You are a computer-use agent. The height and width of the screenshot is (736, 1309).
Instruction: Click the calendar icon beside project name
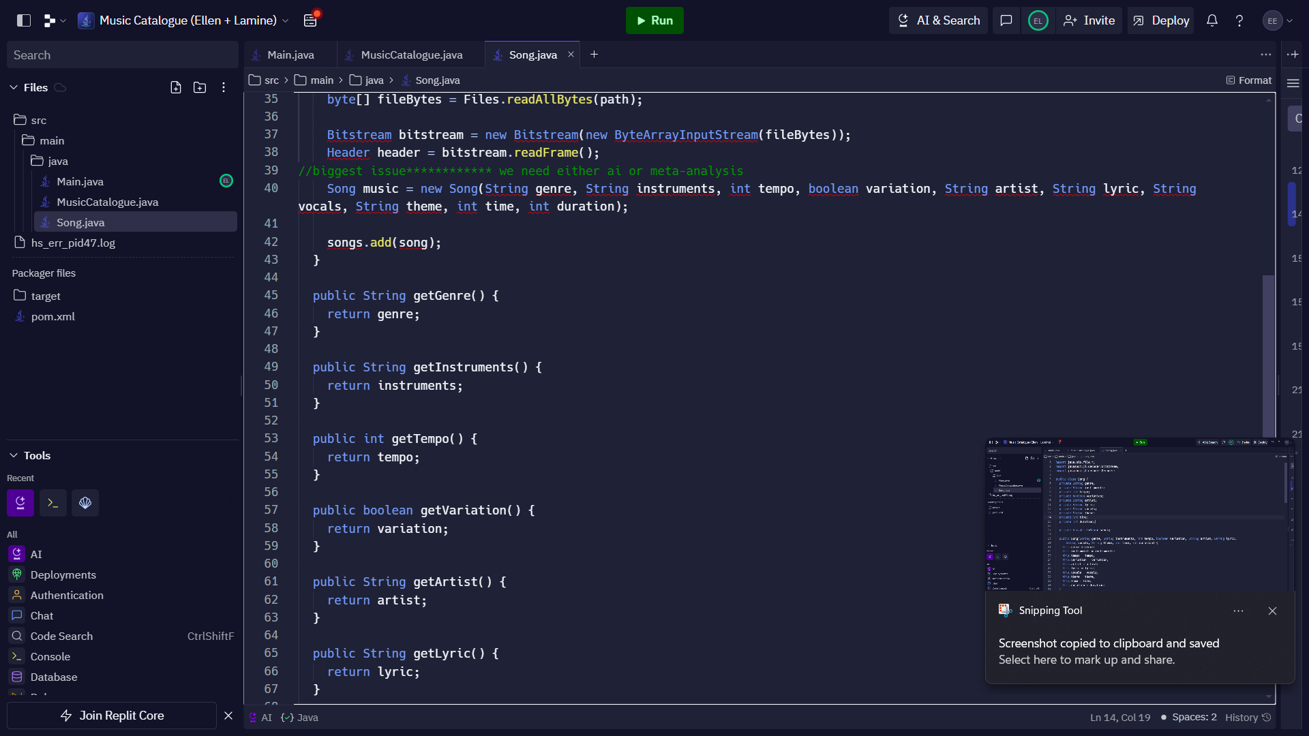point(310,20)
